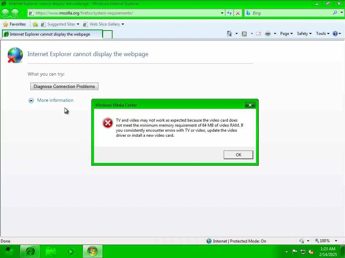The image size is (345, 258).
Task: Expand the Print options dropdown arrow
Action: (275, 34)
